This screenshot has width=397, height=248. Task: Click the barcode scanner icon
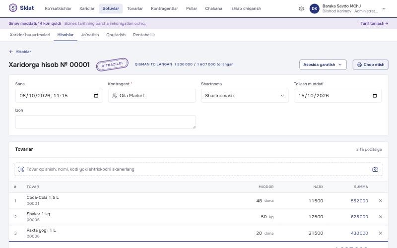coord(21,169)
